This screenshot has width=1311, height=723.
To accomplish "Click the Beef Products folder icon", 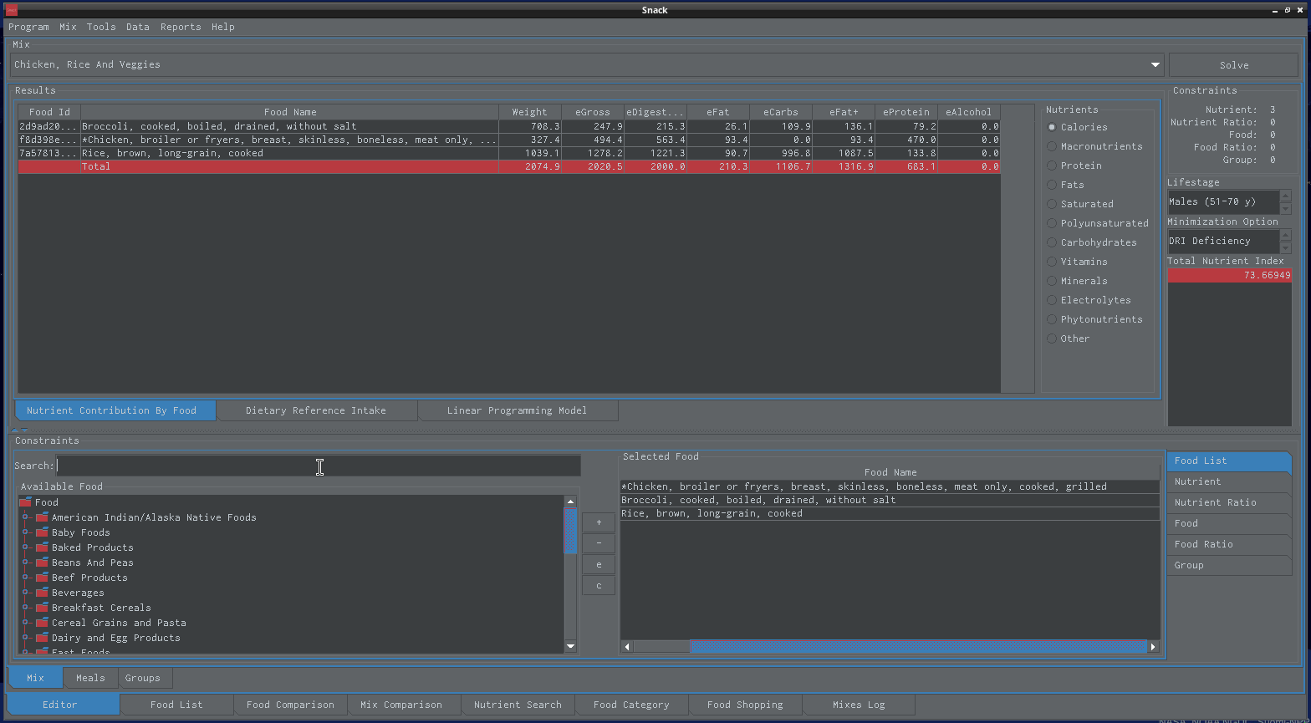I will pyautogui.click(x=42, y=578).
